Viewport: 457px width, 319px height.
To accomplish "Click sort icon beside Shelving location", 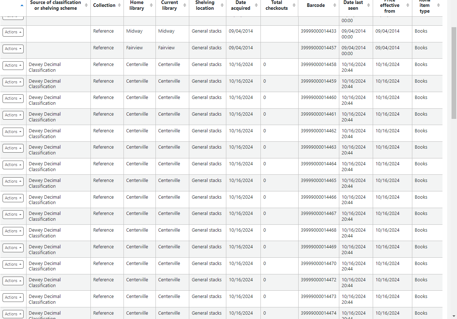I will [x=222, y=5].
